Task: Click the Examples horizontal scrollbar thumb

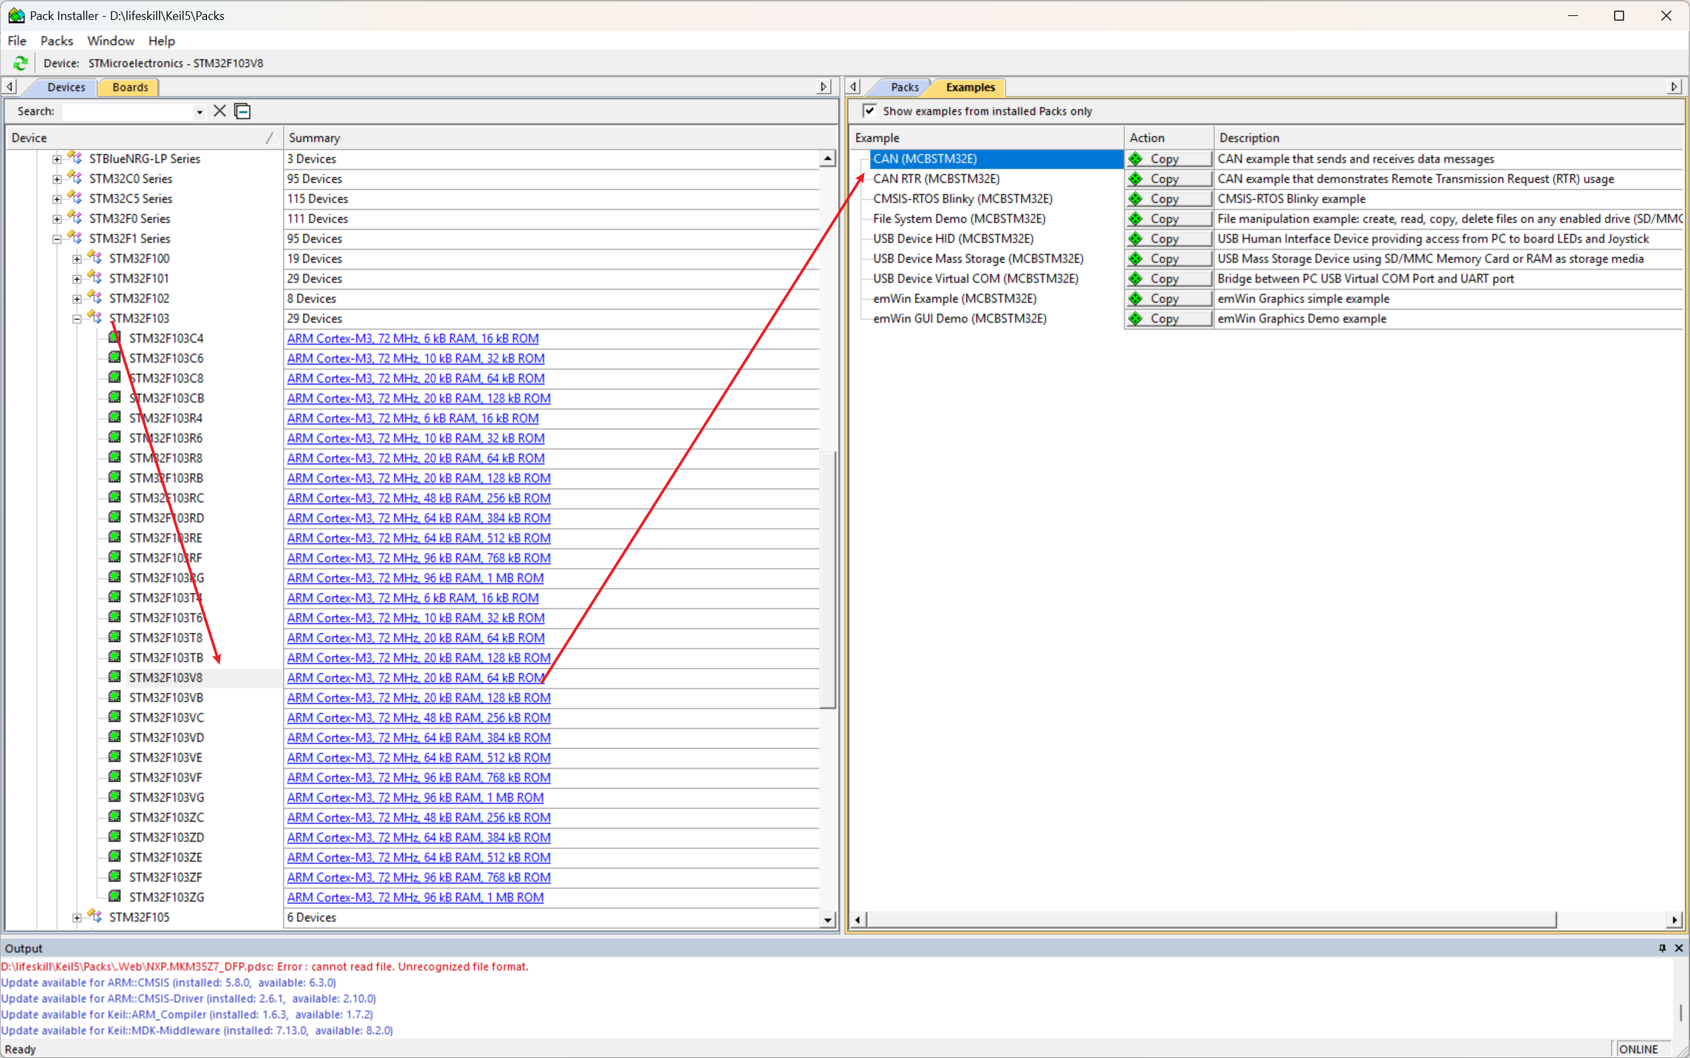Action: pos(1211,920)
